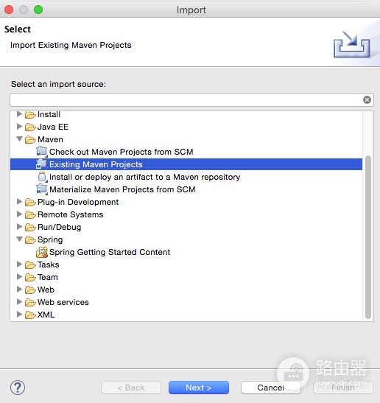This screenshot has height=403, width=380.
Task: Click the Materialize Maven Projects from SCM icon
Action: coord(42,189)
